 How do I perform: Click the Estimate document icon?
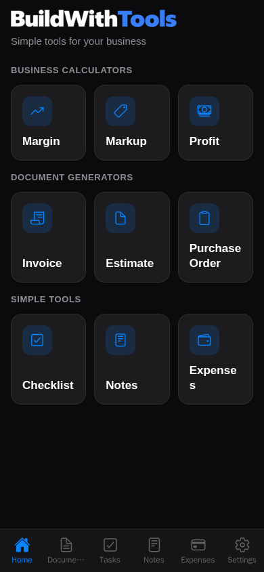120,218
